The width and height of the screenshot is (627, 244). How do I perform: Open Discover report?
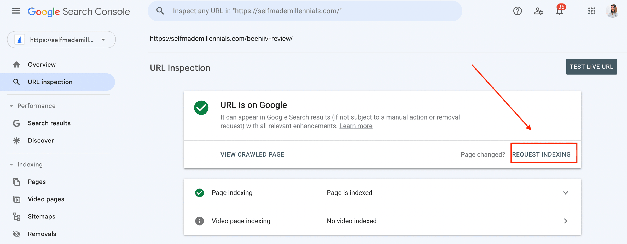pyautogui.click(x=41, y=141)
